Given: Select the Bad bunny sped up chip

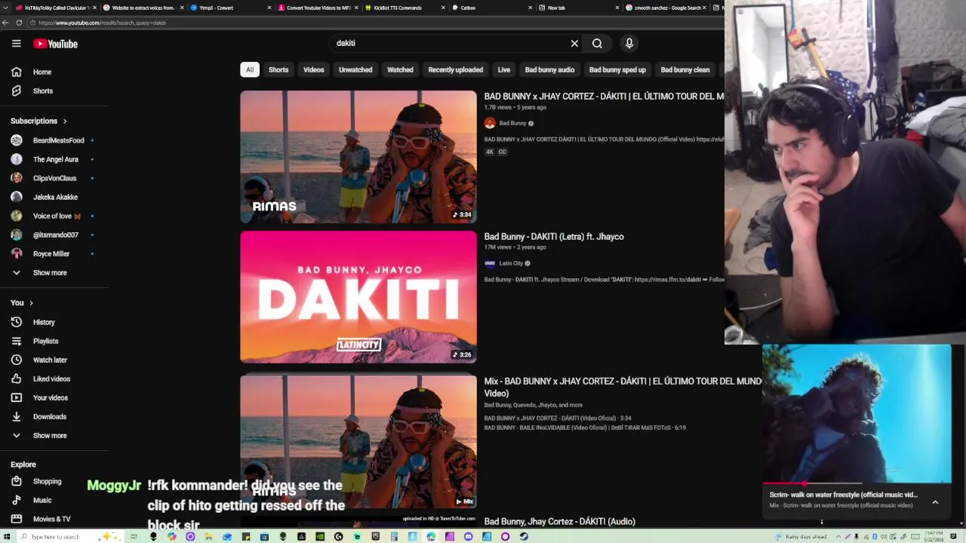Looking at the screenshot, I should click(617, 69).
